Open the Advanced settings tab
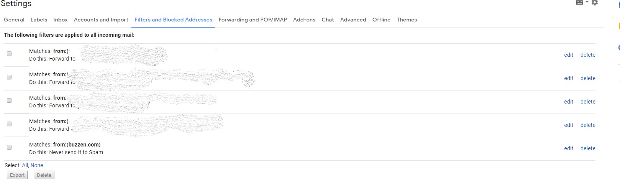620x181 pixels. point(353,20)
